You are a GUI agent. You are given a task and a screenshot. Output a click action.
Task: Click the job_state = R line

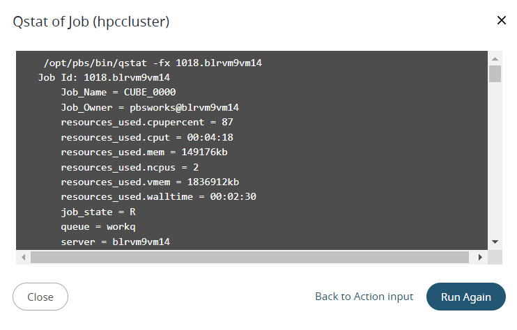coord(98,211)
